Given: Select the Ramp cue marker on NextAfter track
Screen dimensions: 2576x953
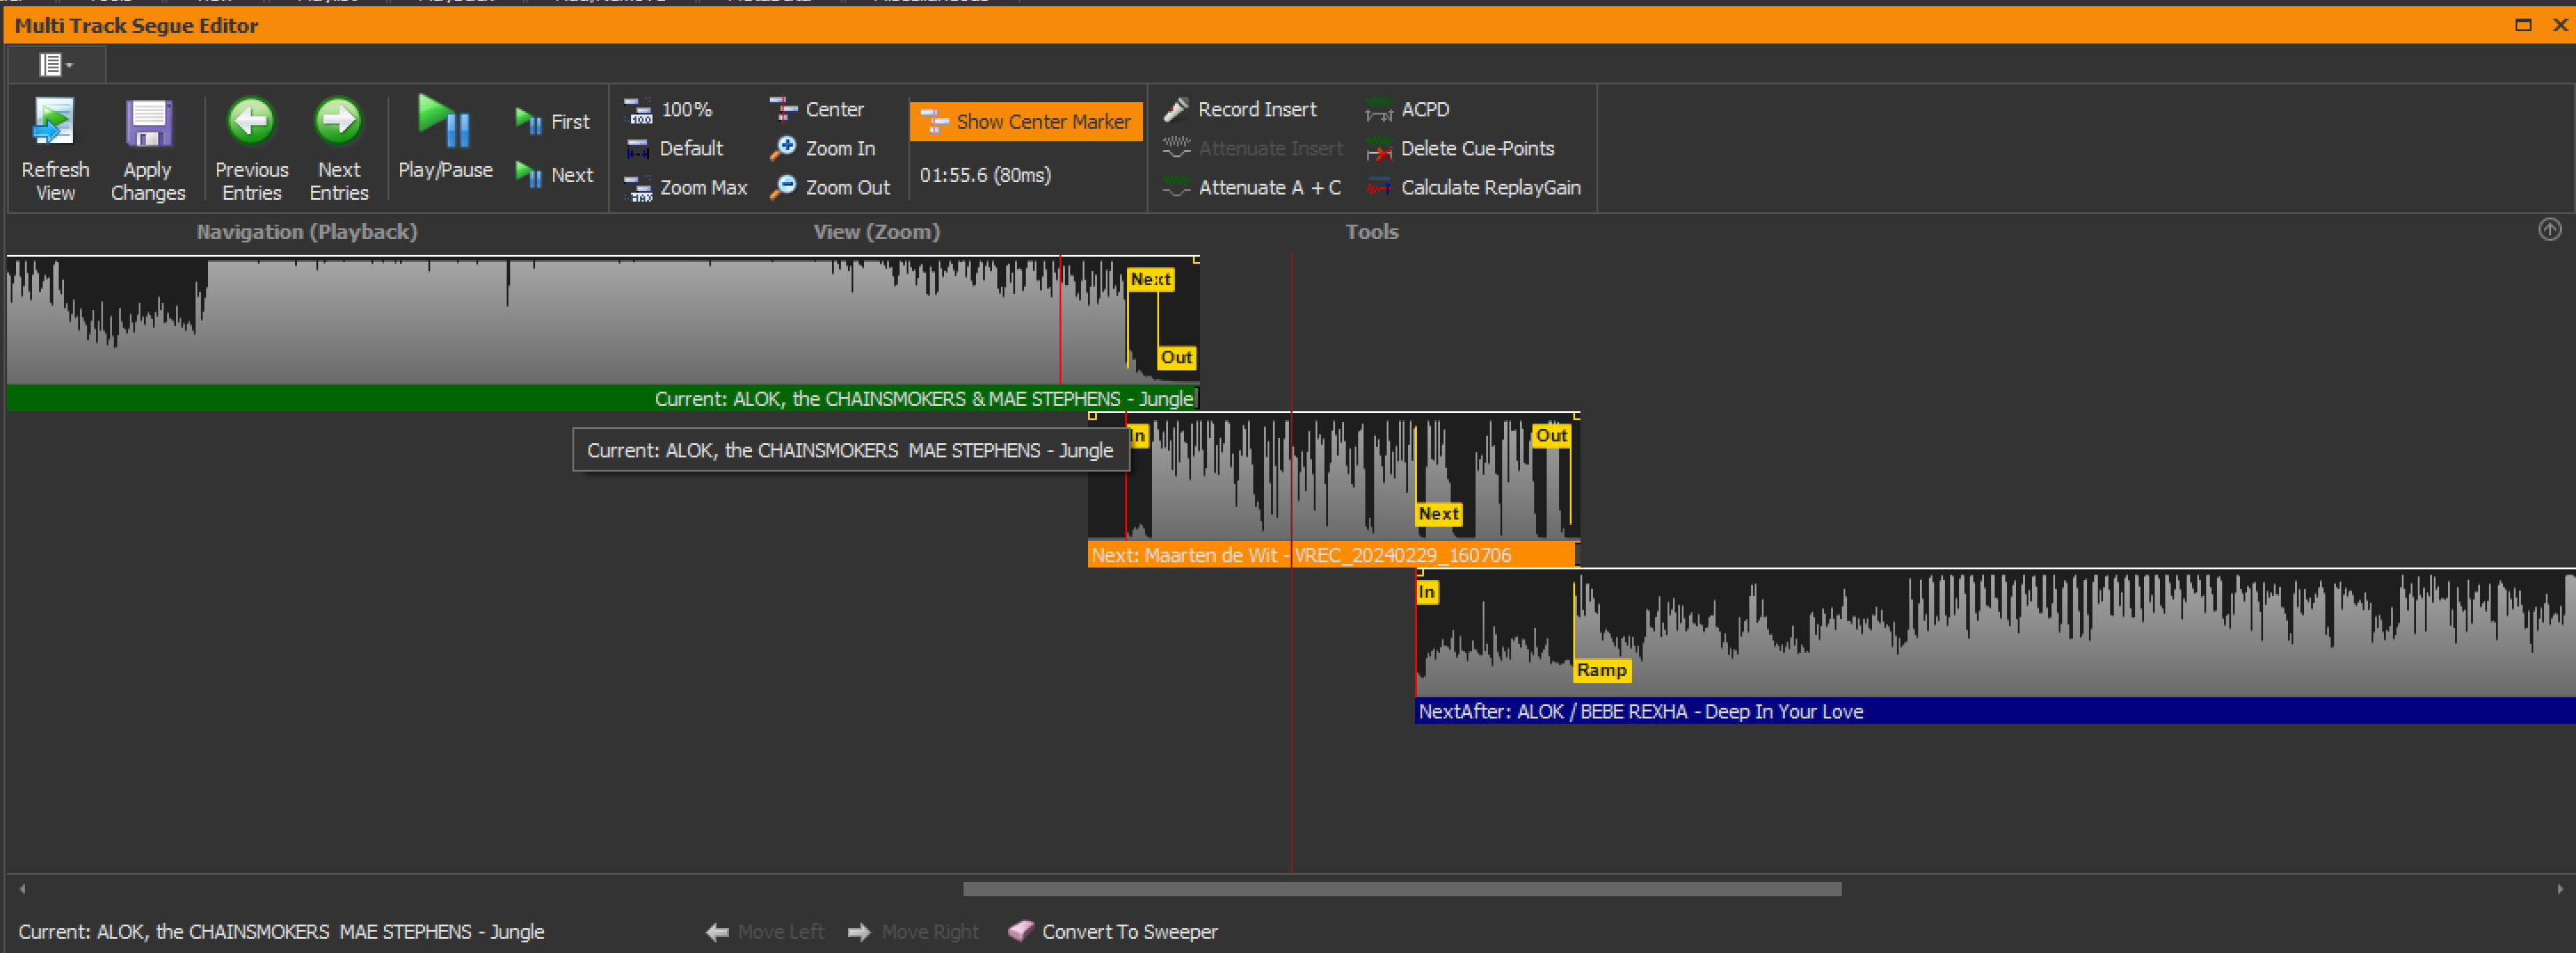Looking at the screenshot, I should coord(1601,671).
